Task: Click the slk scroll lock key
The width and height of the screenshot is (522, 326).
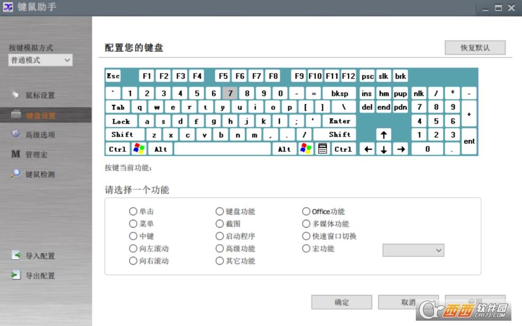Action: pyautogui.click(x=383, y=76)
